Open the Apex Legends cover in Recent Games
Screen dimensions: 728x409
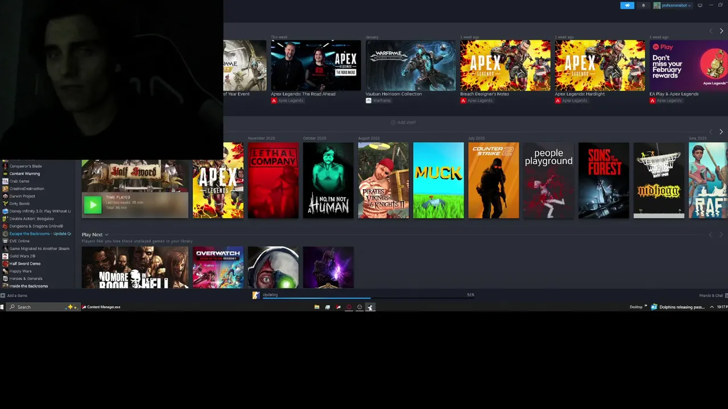pos(218,180)
